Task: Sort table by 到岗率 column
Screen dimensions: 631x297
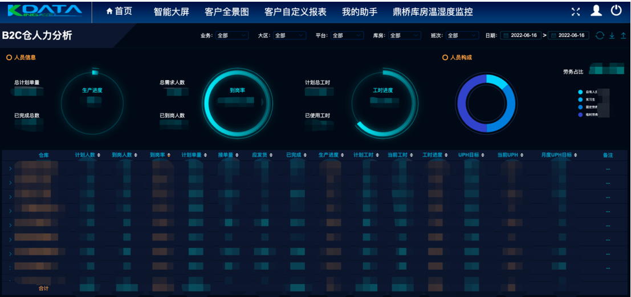Action: 160,155
